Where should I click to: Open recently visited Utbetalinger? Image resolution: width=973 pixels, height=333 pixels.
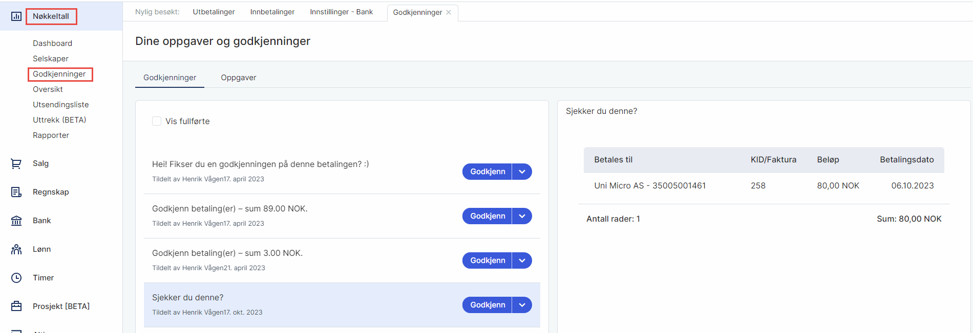click(x=214, y=12)
